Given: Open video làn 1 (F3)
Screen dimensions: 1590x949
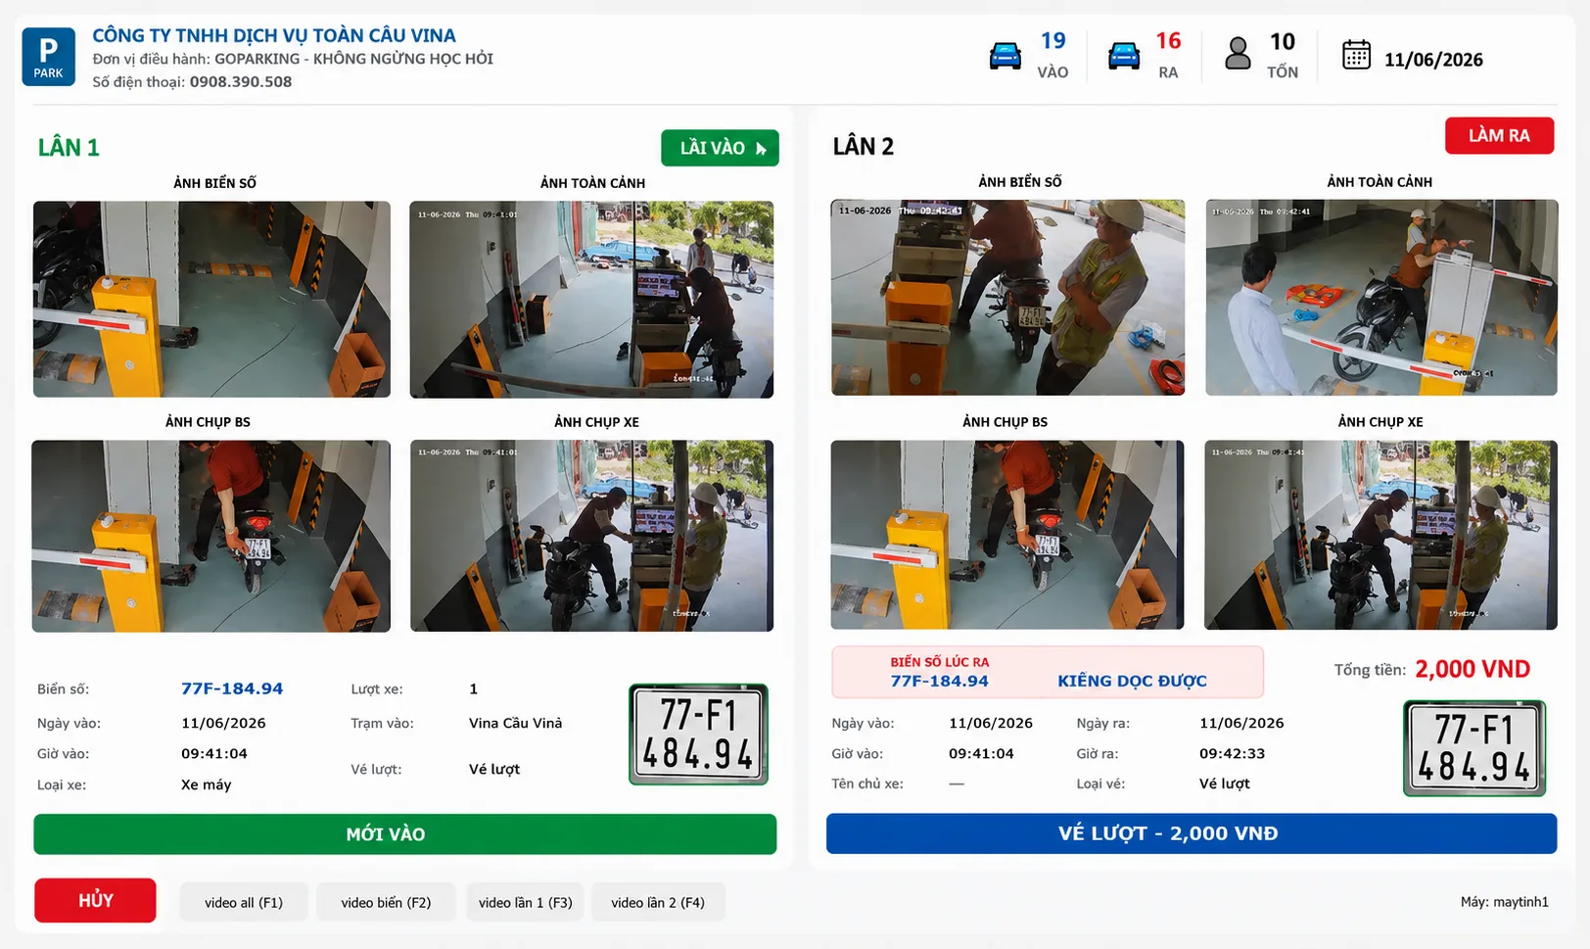Looking at the screenshot, I should click(x=525, y=902).
